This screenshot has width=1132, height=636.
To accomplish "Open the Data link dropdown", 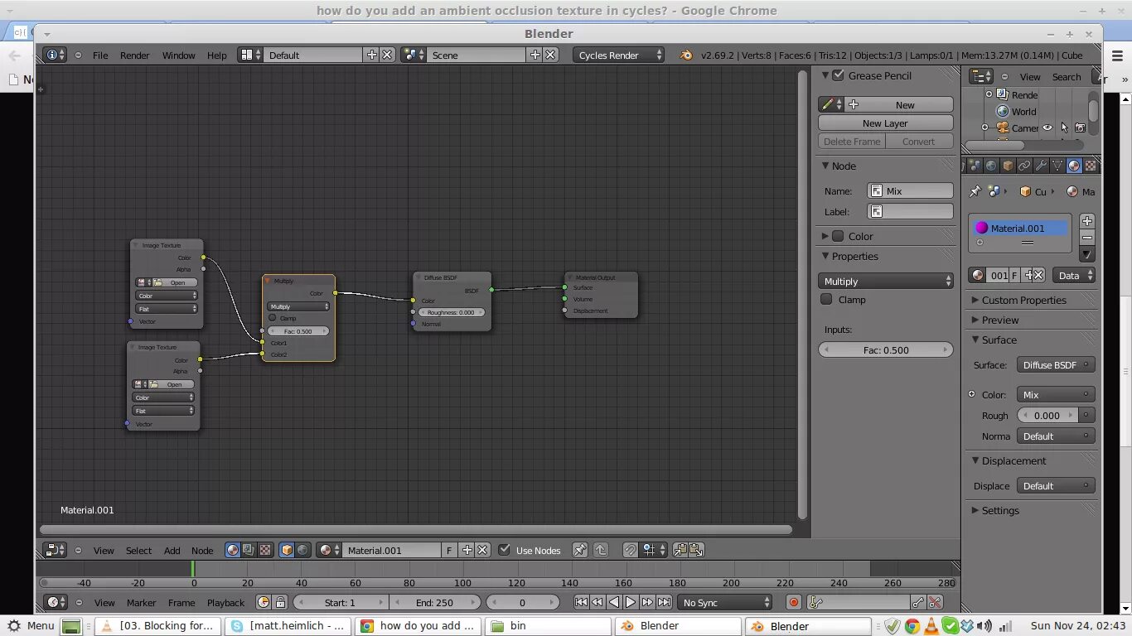I will (x=1075, y=275).
